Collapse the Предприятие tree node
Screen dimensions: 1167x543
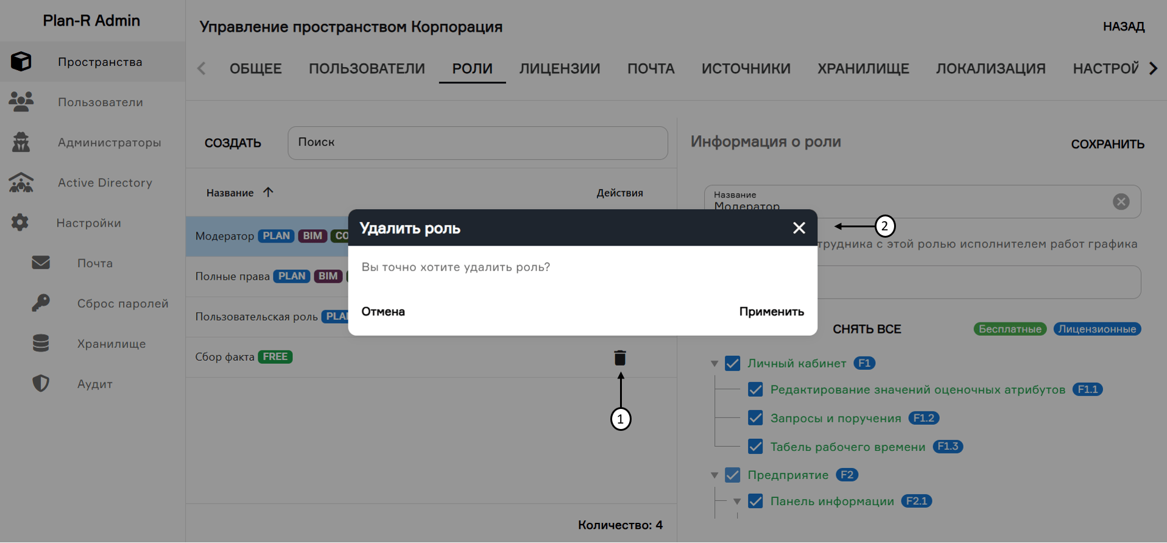coord(714,475)
